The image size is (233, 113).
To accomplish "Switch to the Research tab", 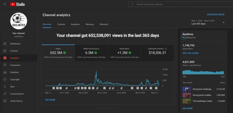I will click(104, 24).
